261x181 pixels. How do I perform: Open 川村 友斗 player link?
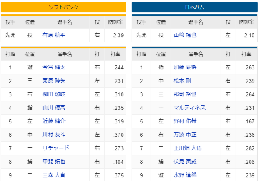point(54,135)
